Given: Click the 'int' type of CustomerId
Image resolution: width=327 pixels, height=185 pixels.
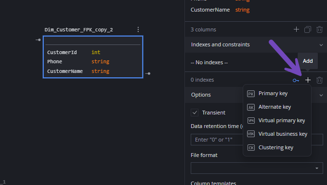Looking at the screenshot, I should [x=96, y=52].
